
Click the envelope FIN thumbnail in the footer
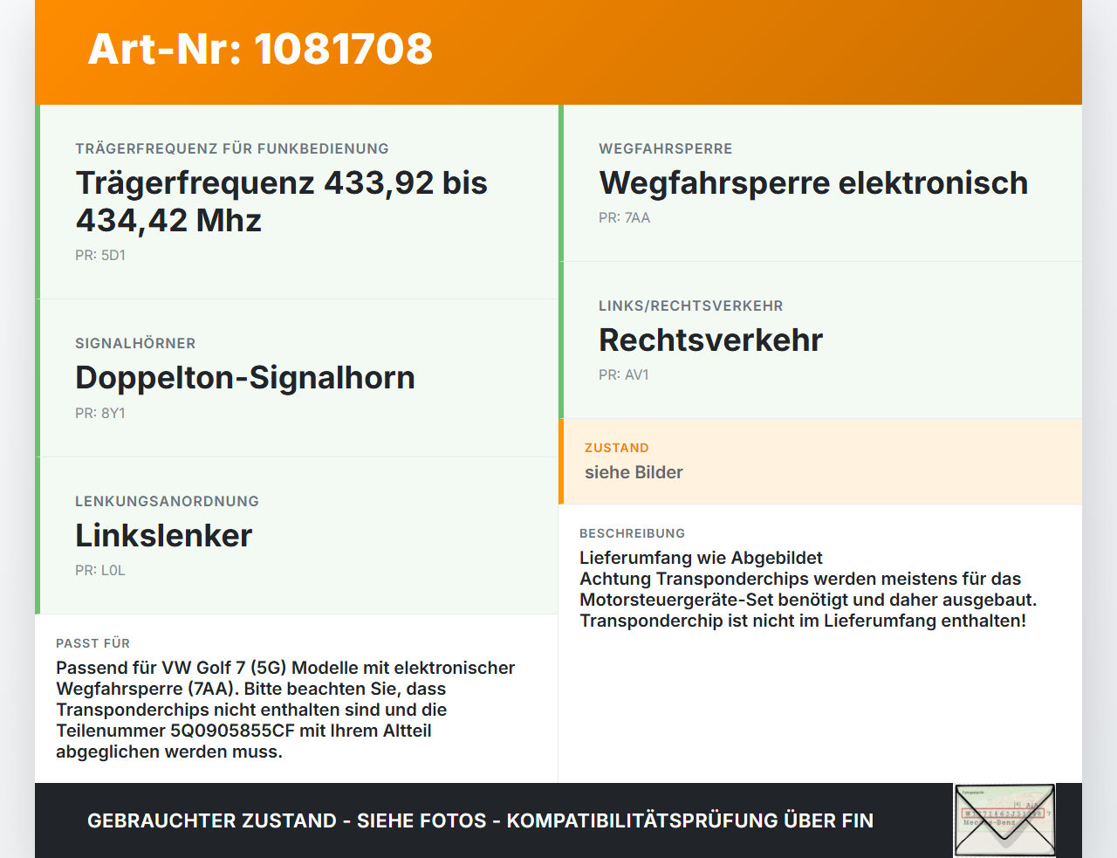(1004, 820)
